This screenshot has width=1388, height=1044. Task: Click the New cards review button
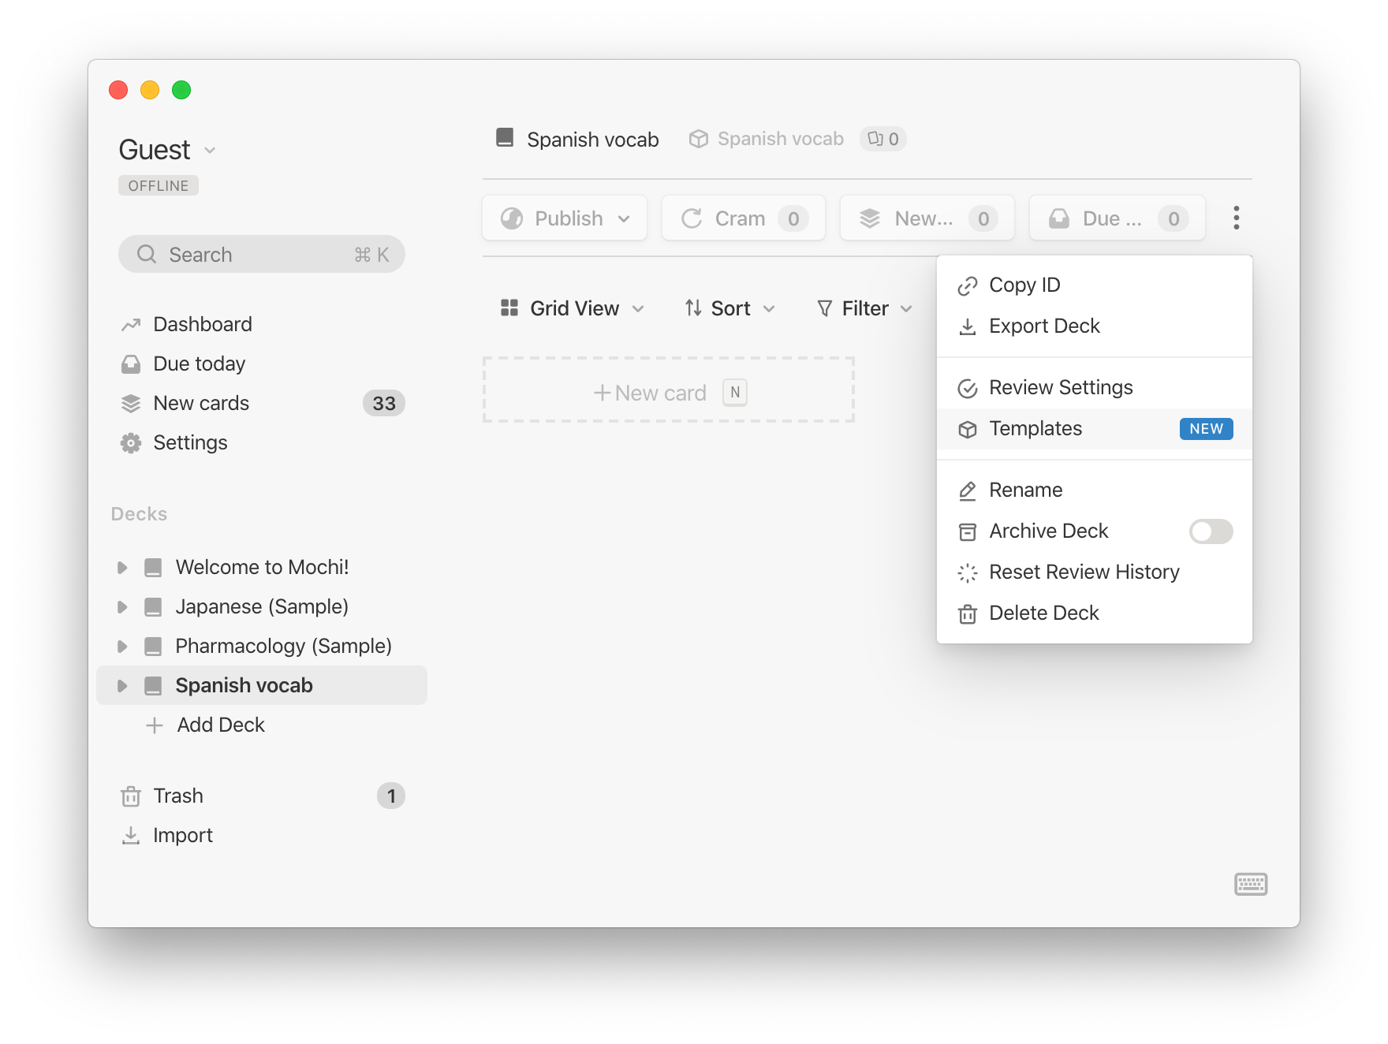(927, 218)
